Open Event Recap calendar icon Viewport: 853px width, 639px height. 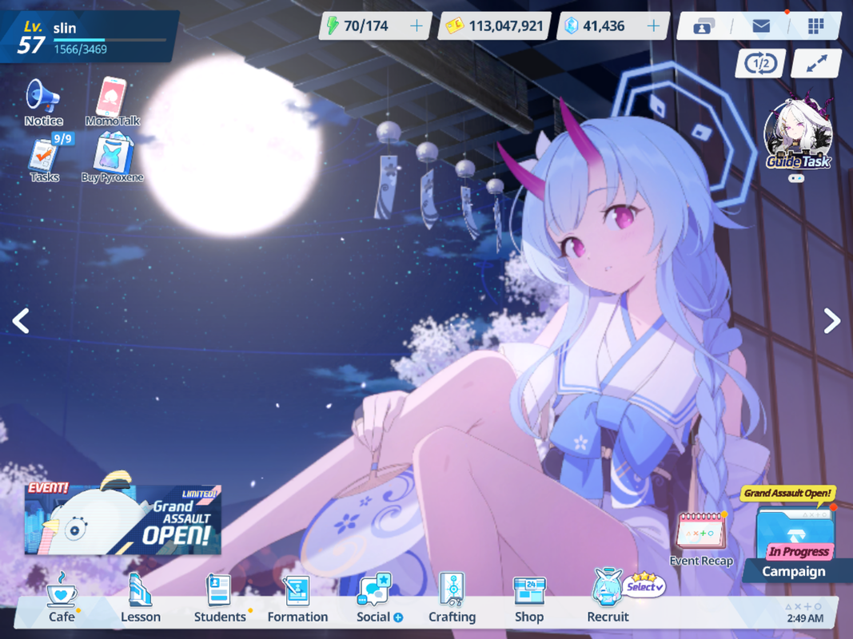[x=701, y=538]
